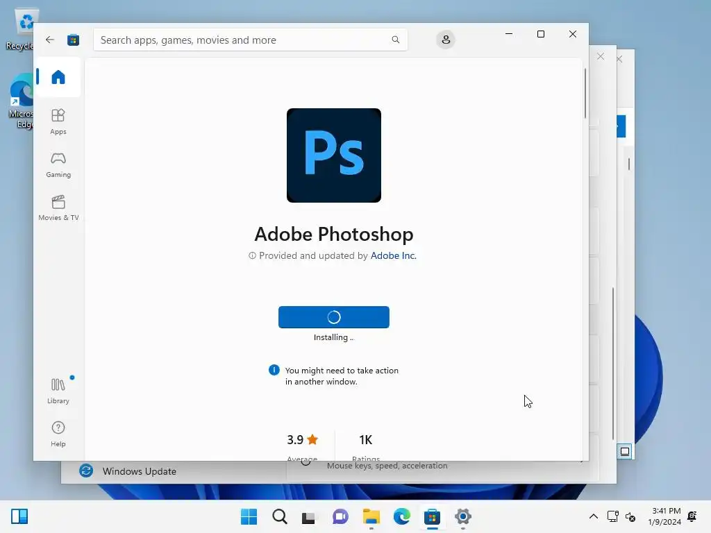The image size is (711, 533).
Task: Open Microsoft Edge from taskbar
Action: [x=402, y=516]
